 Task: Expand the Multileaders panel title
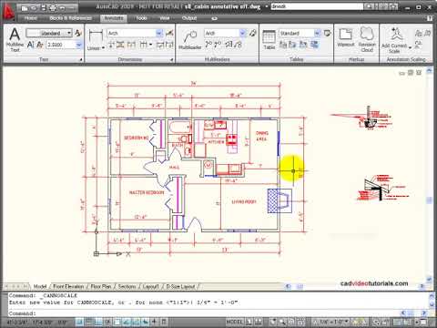coord(218,59)
